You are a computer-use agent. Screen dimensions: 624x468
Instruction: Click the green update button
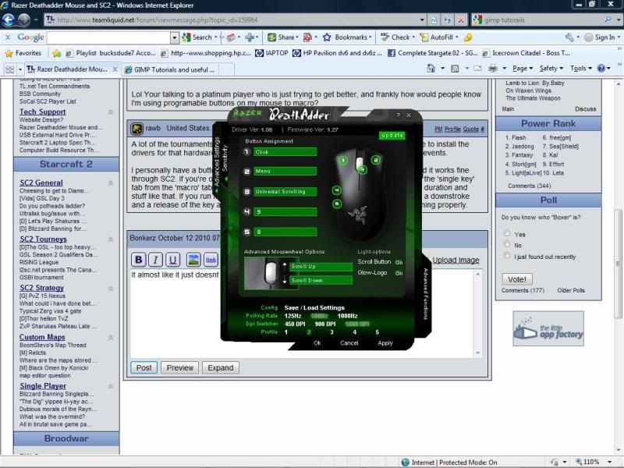pos(392,135)
